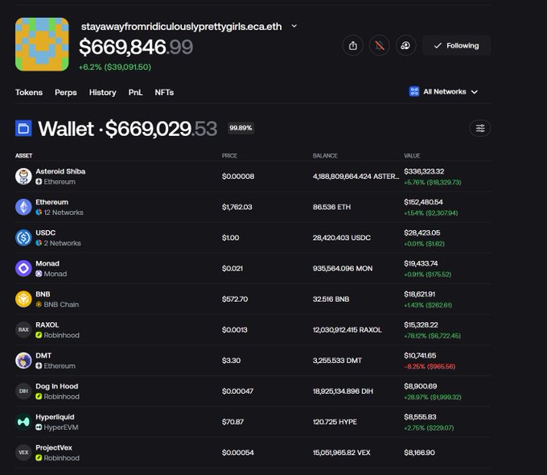
Task: Open the NFTs tab
Action: [164, 93]
